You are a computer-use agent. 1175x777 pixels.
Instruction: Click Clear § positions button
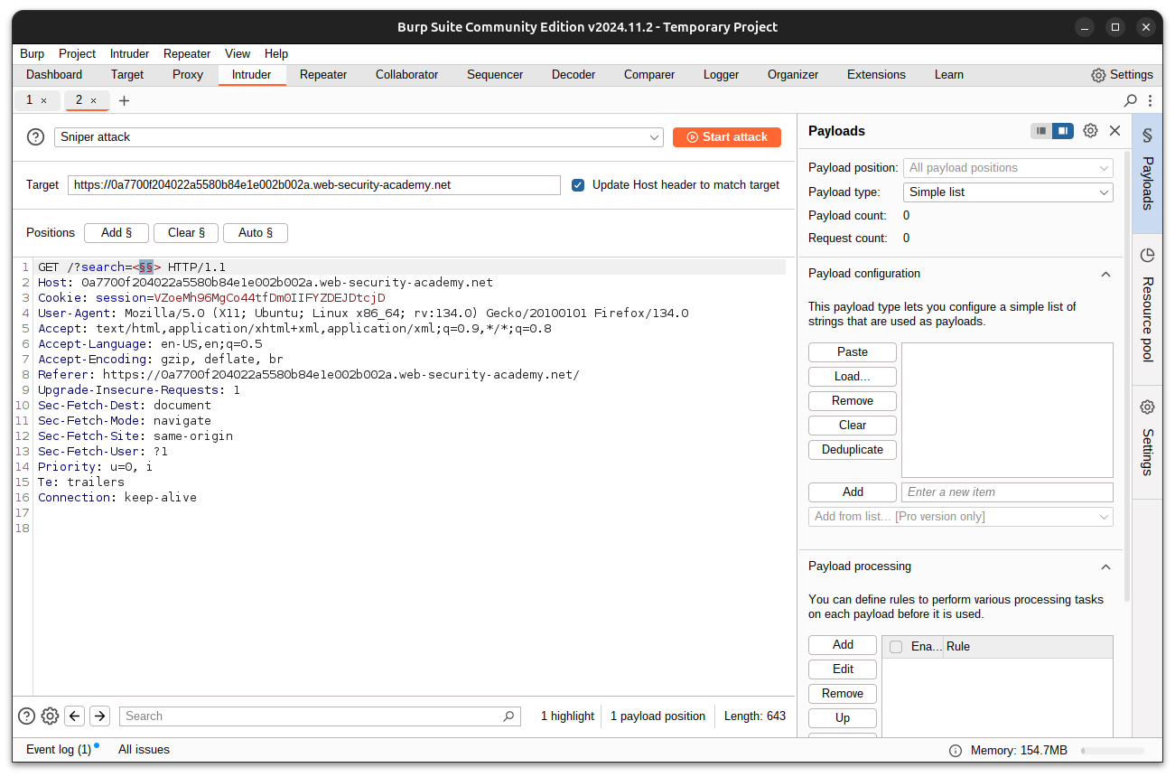click(x=186, y=233)
